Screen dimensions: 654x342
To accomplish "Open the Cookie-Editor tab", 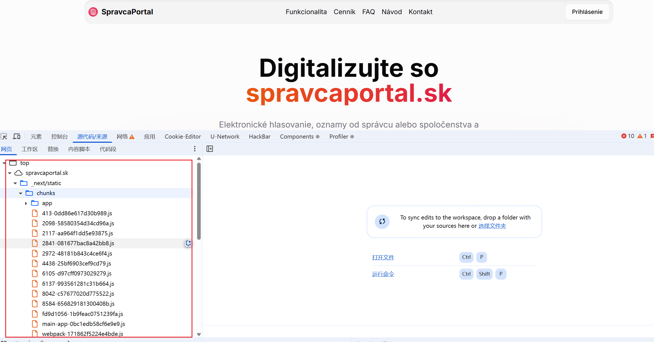I will tap(183, 136).
